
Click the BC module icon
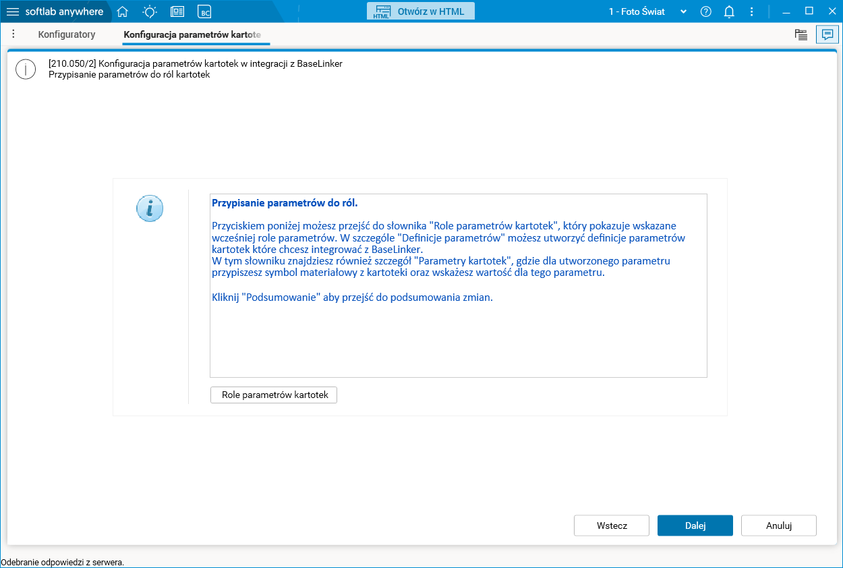click(204, 11)
